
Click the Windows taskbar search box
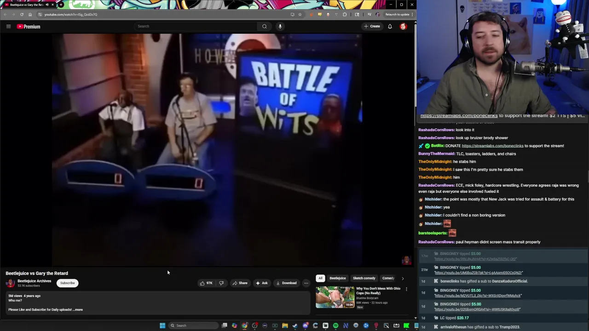coord(192,325)
